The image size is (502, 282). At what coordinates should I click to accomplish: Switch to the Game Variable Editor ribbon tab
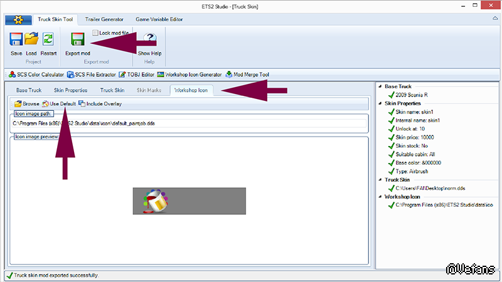coord(159,19)
